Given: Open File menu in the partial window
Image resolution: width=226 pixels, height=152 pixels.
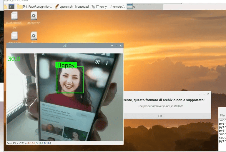Looking at the screenshot, I should (x=222, y=115).
